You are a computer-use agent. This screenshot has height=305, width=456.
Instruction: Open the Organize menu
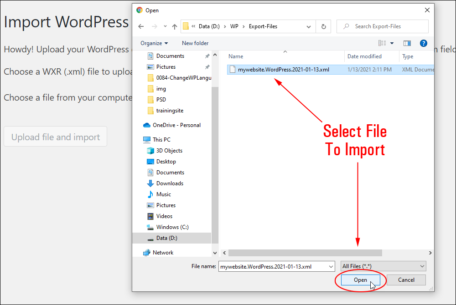[154, 43]
